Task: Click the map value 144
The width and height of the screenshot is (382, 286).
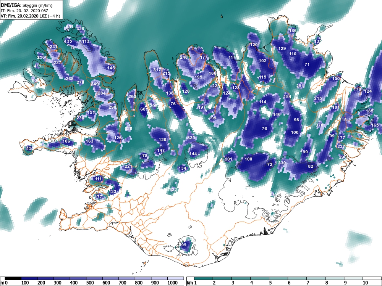Action: click(193, 154)
